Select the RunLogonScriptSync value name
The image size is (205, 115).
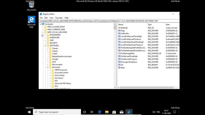129,62
